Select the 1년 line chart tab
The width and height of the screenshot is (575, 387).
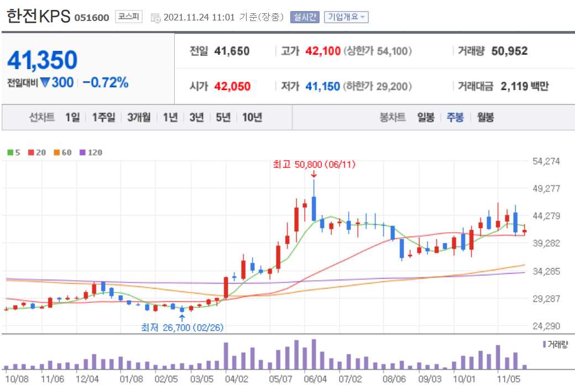pyautogui.click(x=170, y=117)
